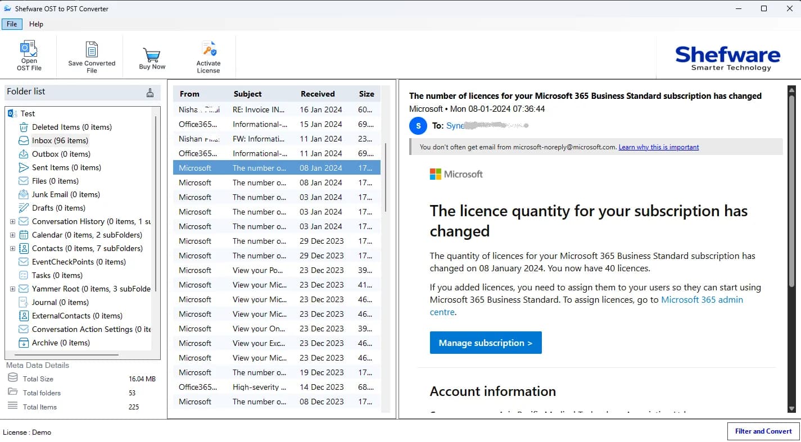Sort emails by the Size column header

[366, 94]
